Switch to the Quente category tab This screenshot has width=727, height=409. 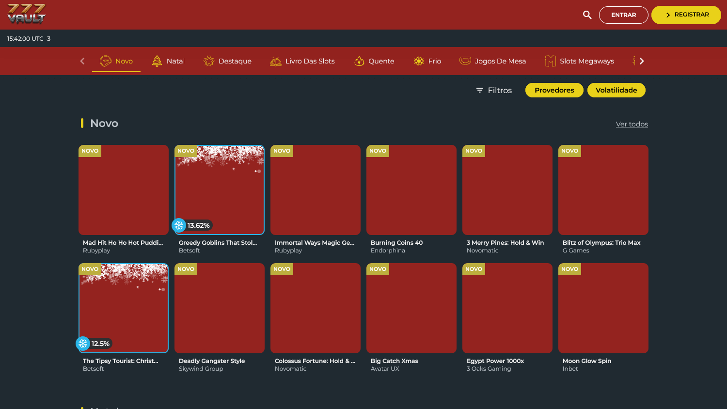(374, 61)
